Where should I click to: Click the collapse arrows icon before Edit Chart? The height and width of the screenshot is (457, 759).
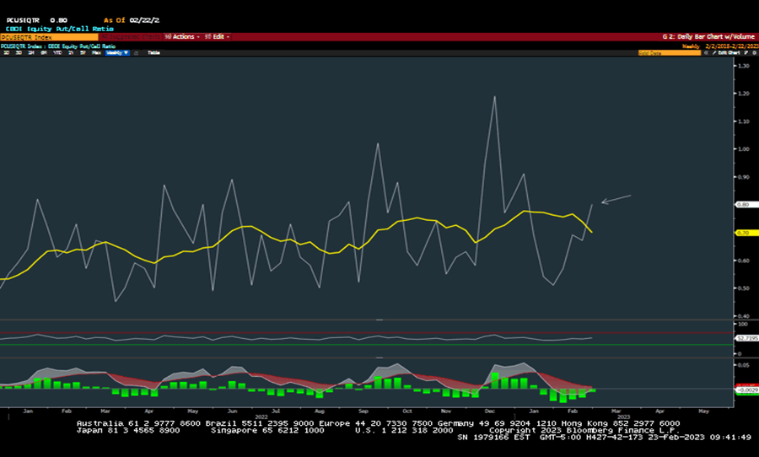(706, 53)
